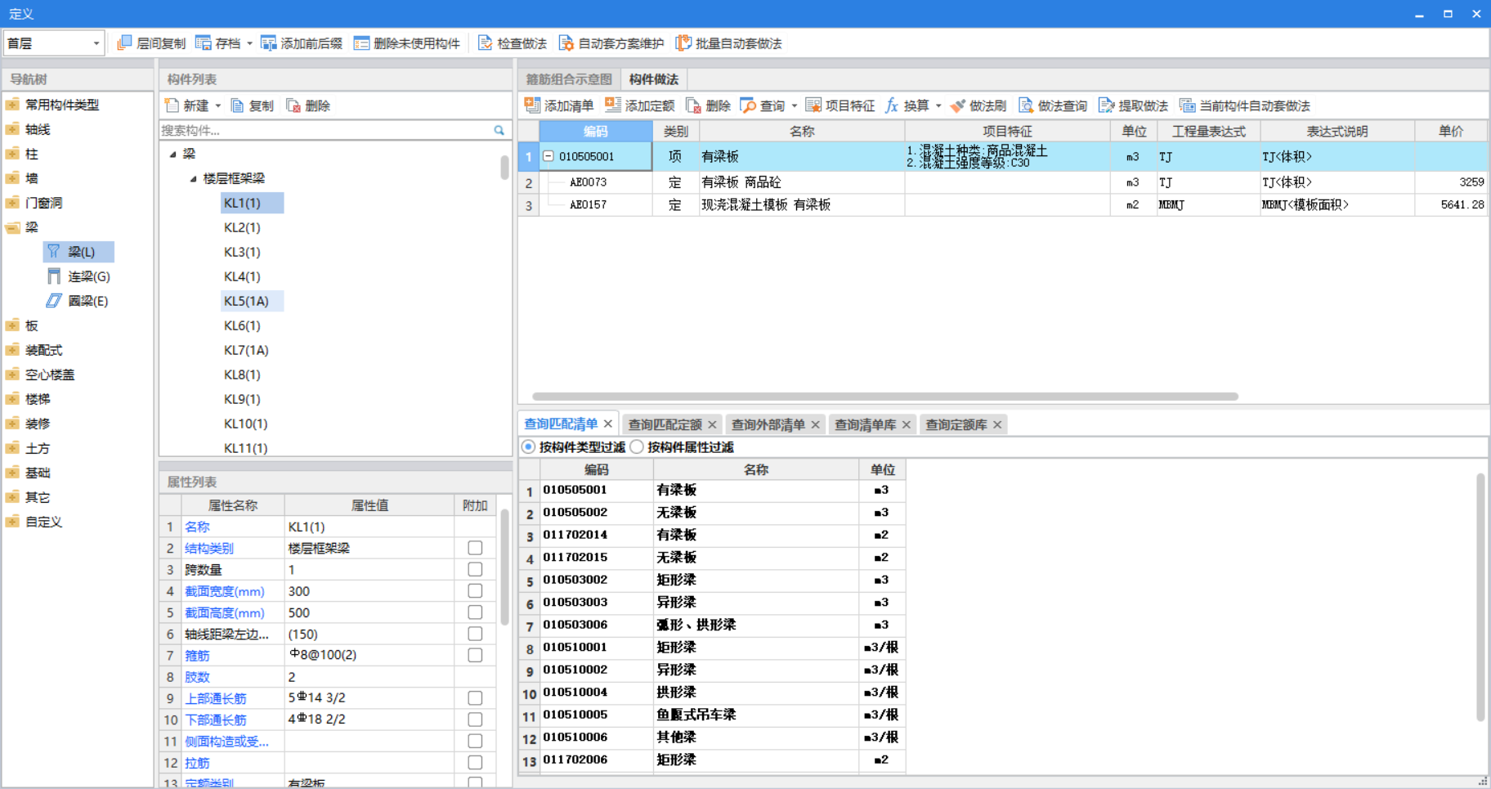Viewport: 1491px width, 789px height.
Task: Open the 查询清单库 tab
Action: (x=865, y=424)
